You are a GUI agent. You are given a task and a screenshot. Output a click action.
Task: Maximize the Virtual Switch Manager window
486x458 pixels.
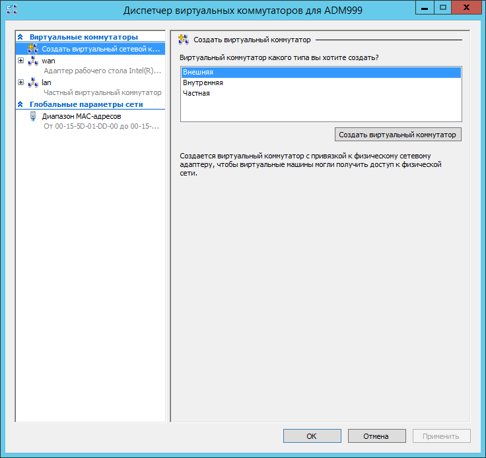[x=443, y=8]
